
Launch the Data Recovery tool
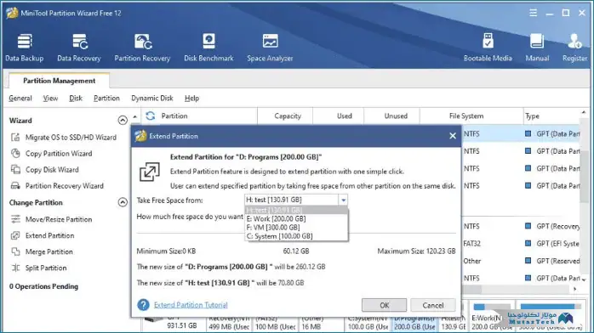(79, 48)
